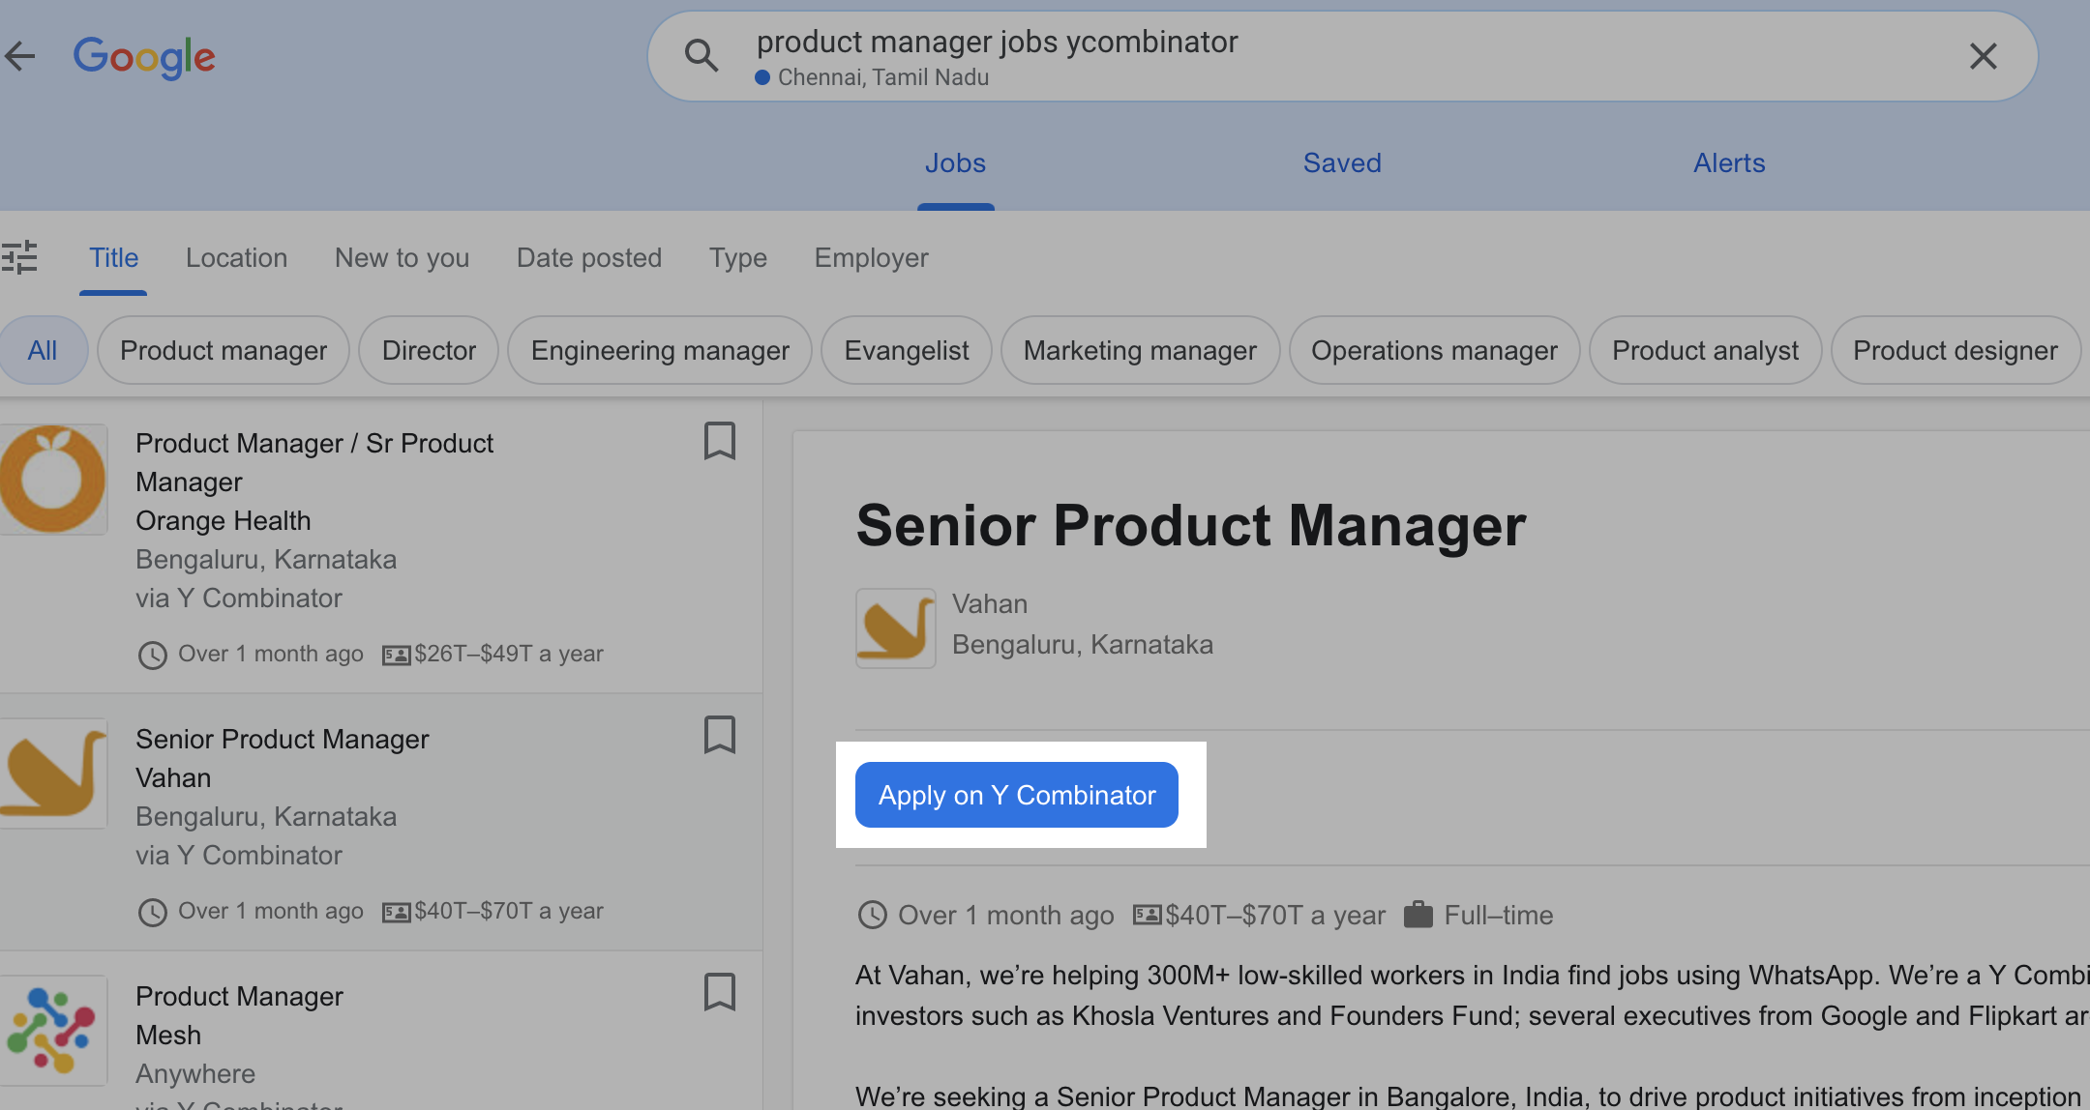Switch to the Saved tab
Viewport: 2090px width, 1110px height.
click(1342, 162)
